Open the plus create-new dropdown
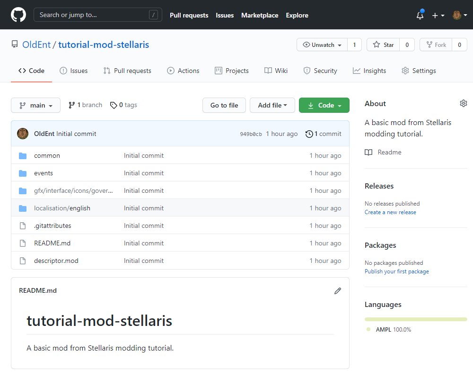The image size is (473, 379). click(x=438, y=15)
